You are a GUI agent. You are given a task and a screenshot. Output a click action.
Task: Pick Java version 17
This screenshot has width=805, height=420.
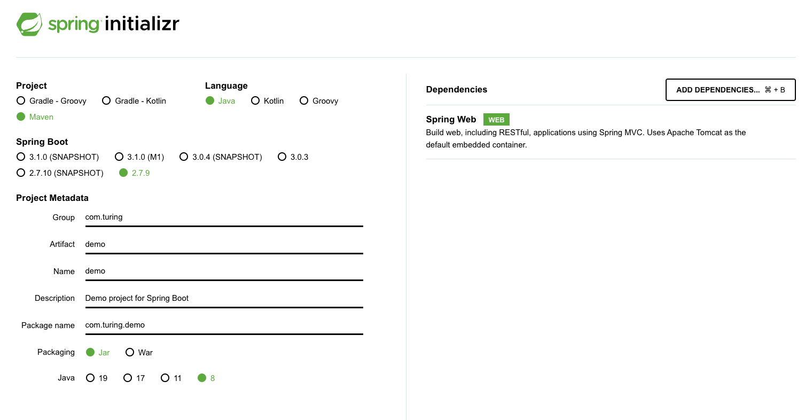click(x=134, y=378)
